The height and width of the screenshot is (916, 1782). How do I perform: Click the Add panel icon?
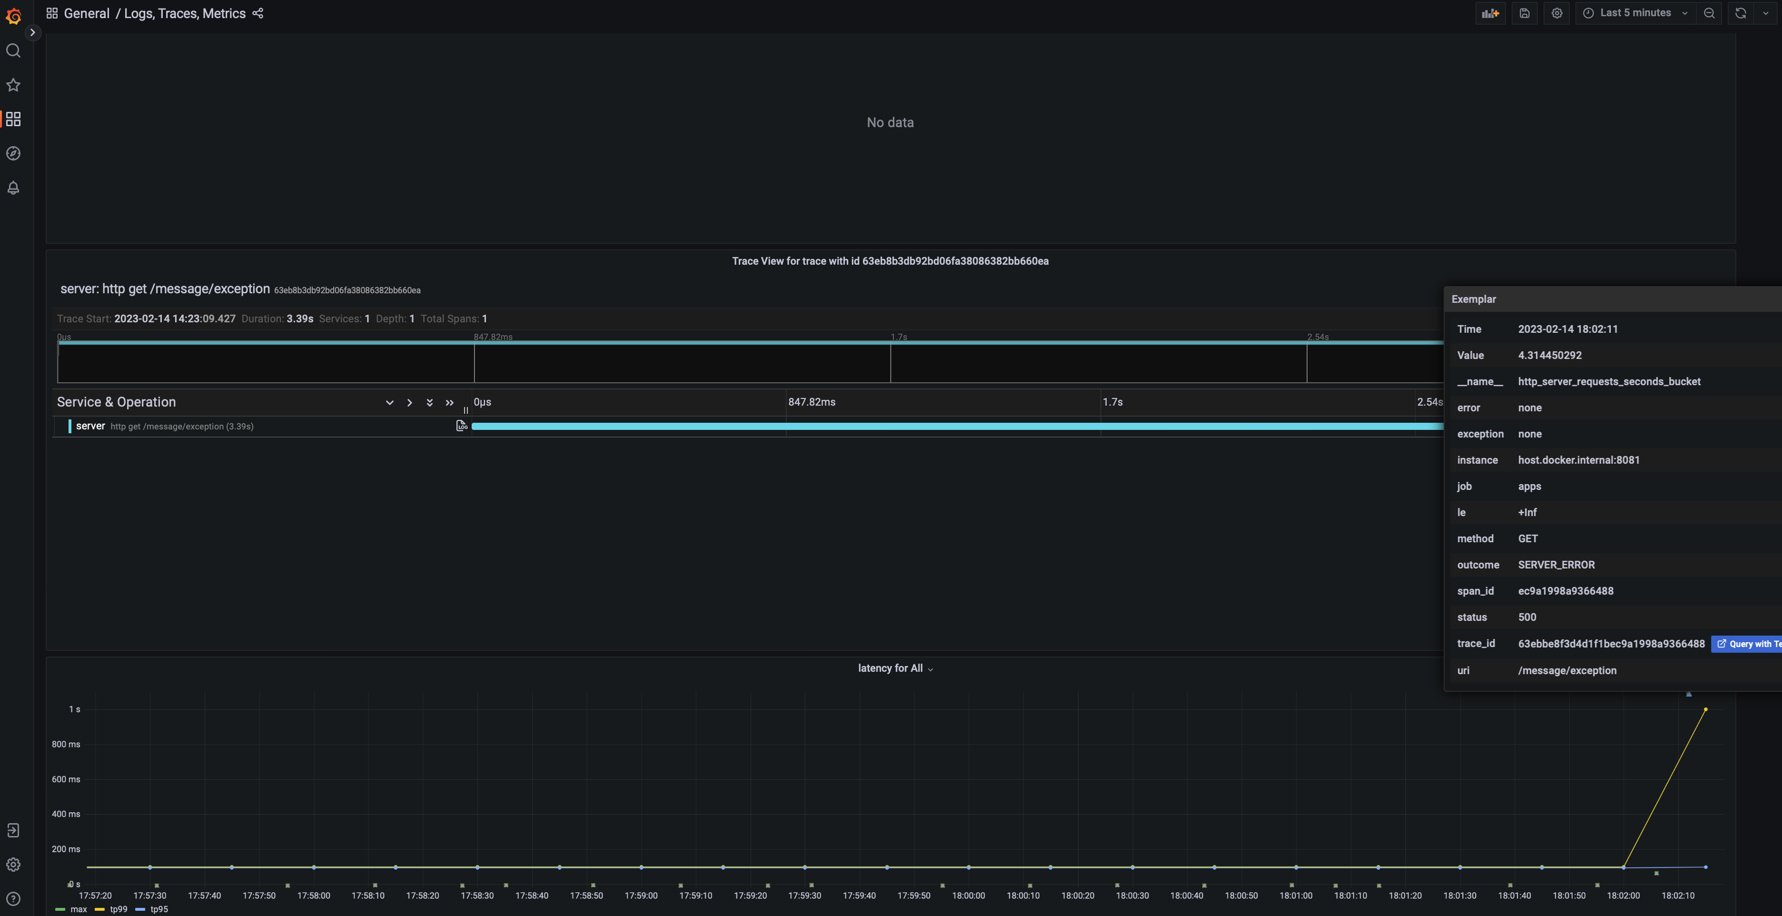point(1490,13)
